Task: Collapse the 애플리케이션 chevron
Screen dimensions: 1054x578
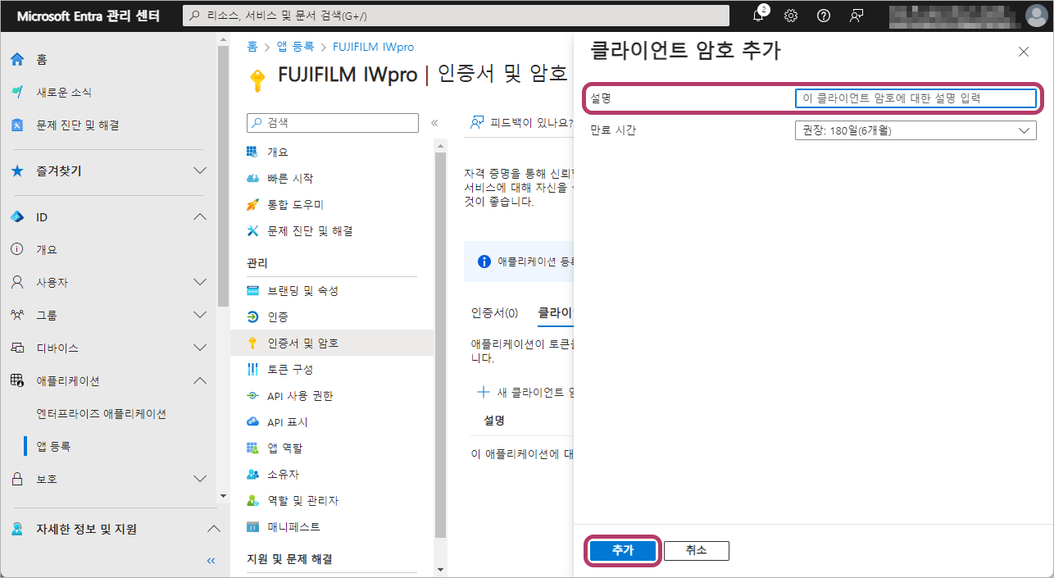Action: pos(199,380)
